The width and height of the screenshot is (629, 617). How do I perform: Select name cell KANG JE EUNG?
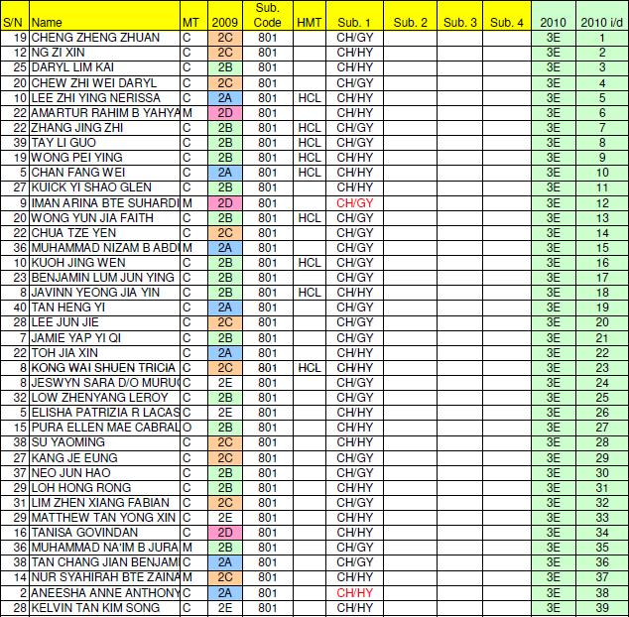[x=104, y=457]
